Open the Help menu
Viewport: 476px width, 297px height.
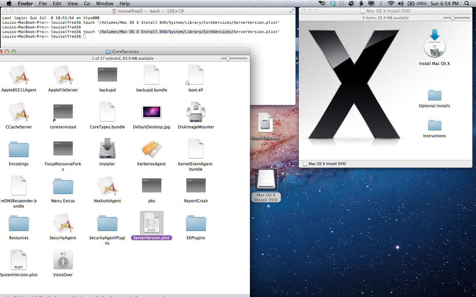tap(125, 4)
